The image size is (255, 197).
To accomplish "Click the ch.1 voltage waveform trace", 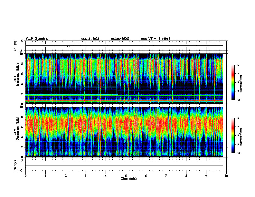I will point(124,46).
